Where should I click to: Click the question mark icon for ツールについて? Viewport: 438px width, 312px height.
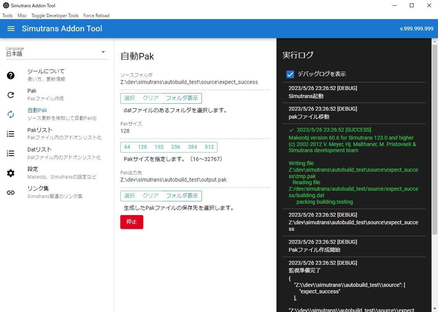tap(11, 76)
